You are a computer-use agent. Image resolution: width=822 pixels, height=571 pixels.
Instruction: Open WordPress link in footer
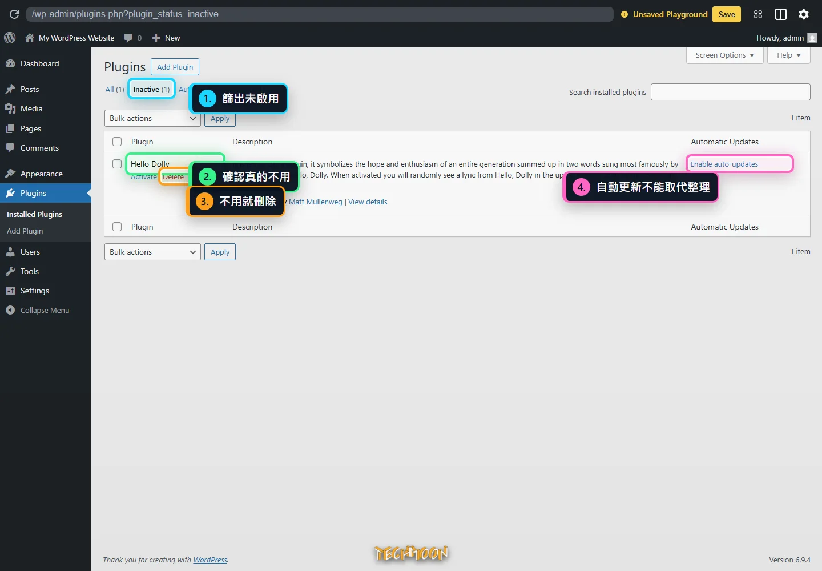(x=210, y=560)
